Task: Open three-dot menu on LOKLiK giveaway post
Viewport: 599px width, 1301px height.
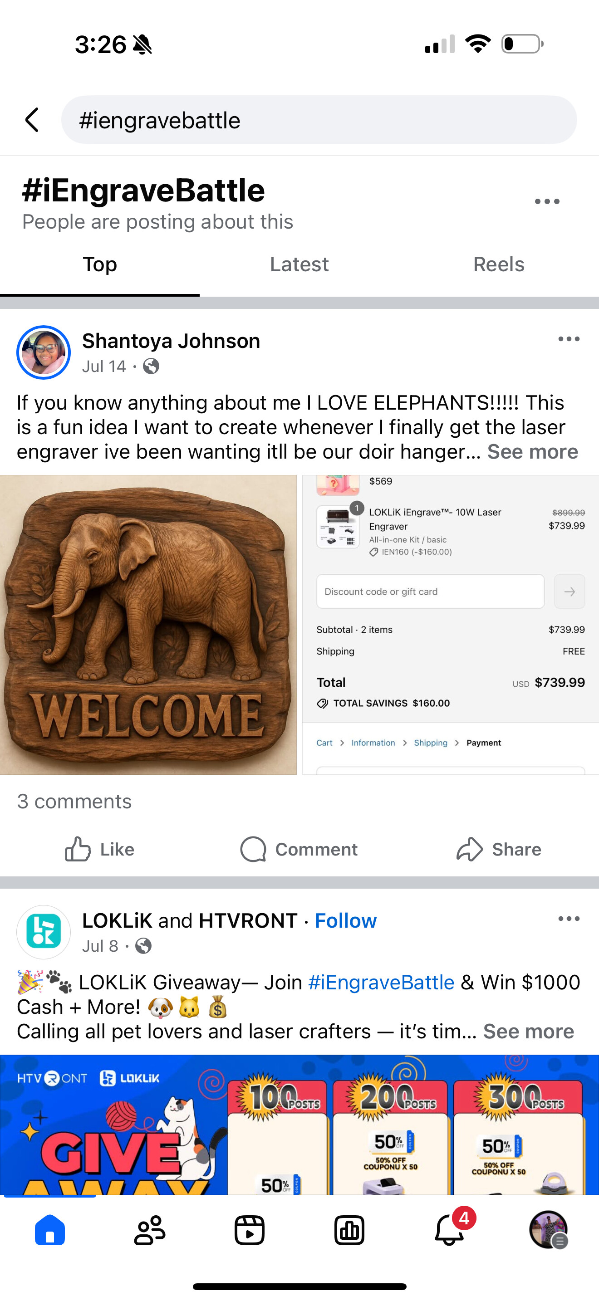Action: 569,919
